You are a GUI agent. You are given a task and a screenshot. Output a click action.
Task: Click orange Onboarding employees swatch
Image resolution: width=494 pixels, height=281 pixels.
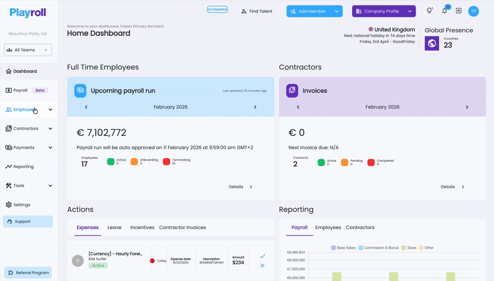pyautogui.click(x=134, y=162)
